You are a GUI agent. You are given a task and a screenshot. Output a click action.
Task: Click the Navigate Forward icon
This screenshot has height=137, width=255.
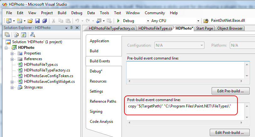109,21
